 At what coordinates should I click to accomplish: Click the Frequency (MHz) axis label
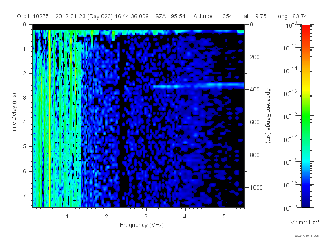click(x=141, y=225)
